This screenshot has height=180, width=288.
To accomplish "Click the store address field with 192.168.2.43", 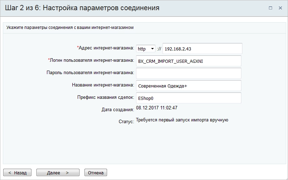I will point(202,49).
